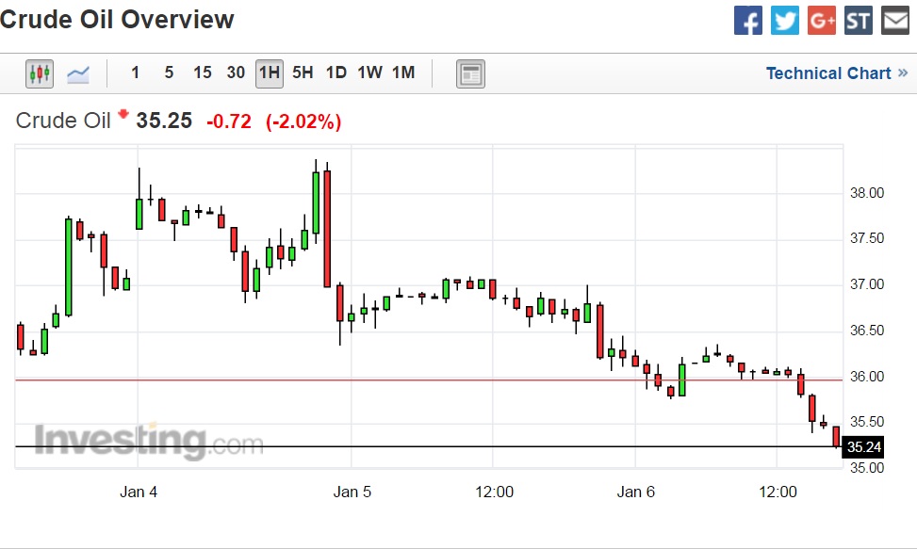917x549 pixels.
Task: Click the red down arrow indicator
Action: pos(123,113)
